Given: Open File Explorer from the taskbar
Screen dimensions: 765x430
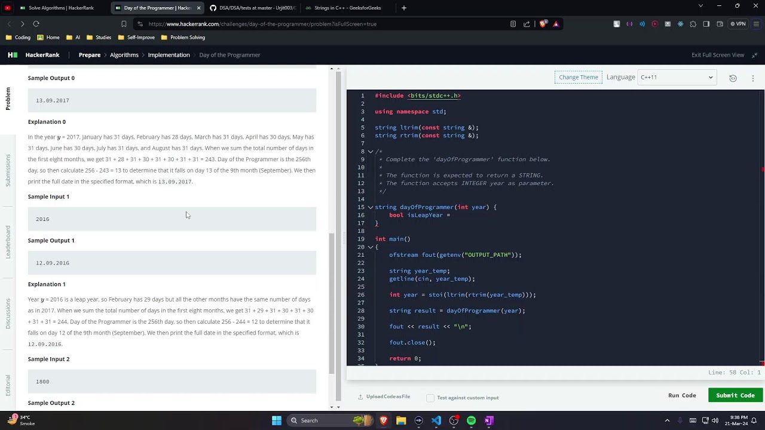Looking at the screenshot, I should [x=401, y=420].
